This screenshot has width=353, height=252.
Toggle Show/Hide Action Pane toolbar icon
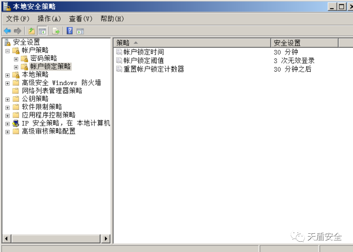pyautogui.click(x=80, y=31)
